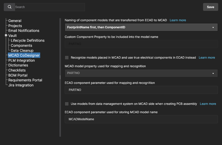The image size is (222, 145).
Task: Select Lifecycle Definitions under Vault
Action: [28, 40]
